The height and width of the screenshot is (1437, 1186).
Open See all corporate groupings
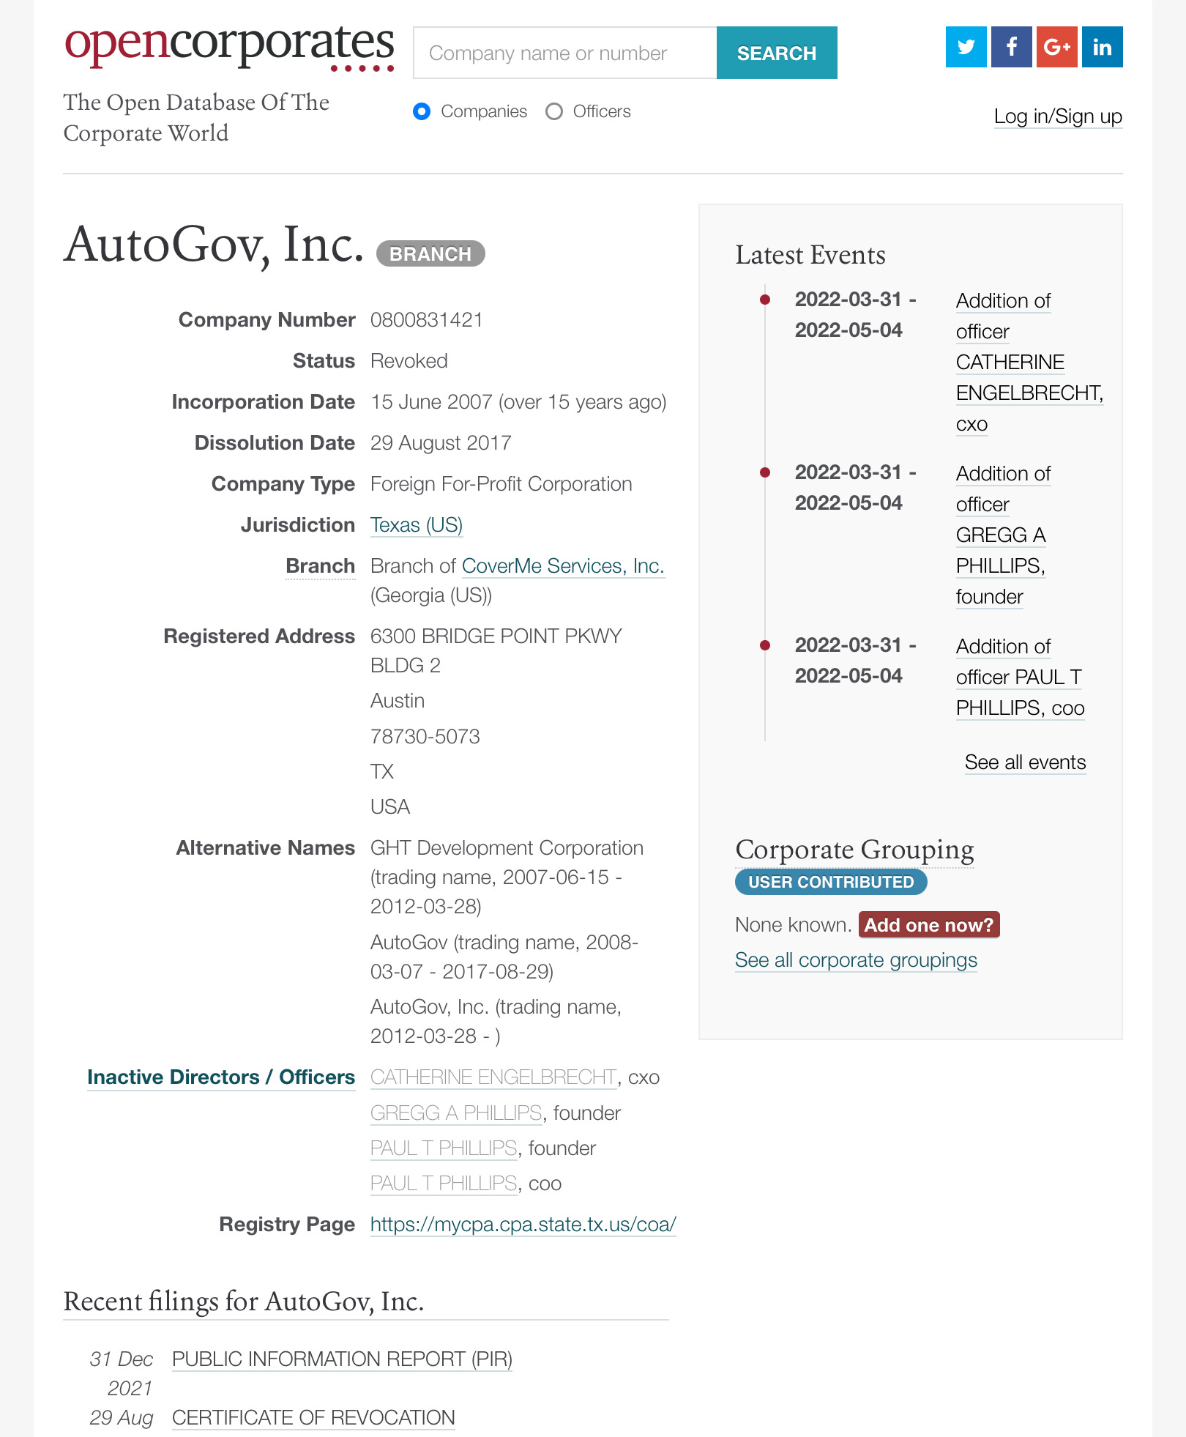tap(855, 959)
